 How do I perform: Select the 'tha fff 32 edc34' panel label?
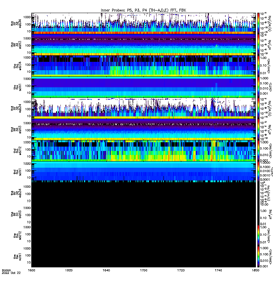point(16,23)
